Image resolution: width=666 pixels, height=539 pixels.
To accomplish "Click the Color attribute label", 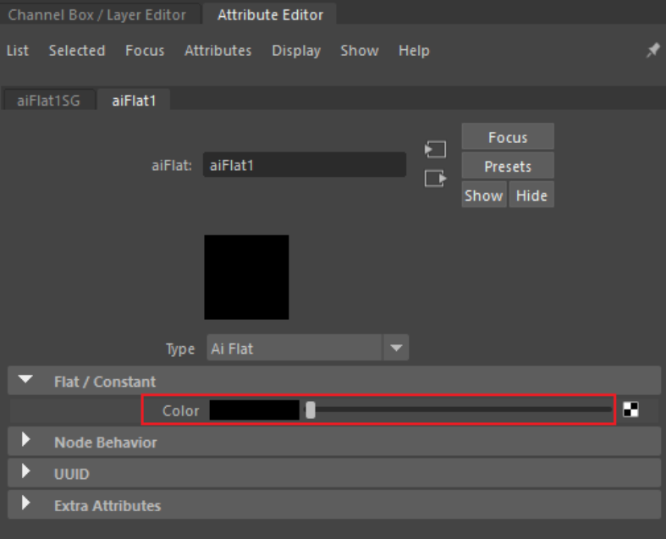I will point(180,410).
